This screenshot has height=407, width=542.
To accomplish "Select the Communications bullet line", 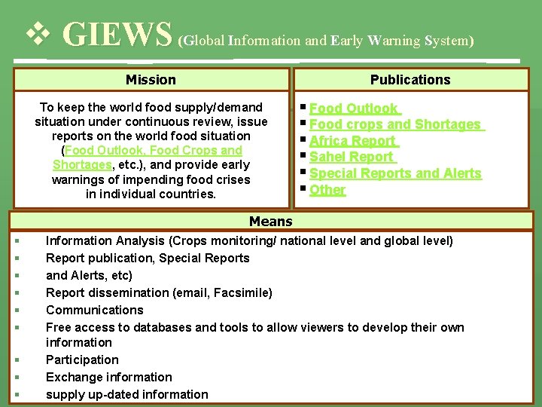I will 95,310.
